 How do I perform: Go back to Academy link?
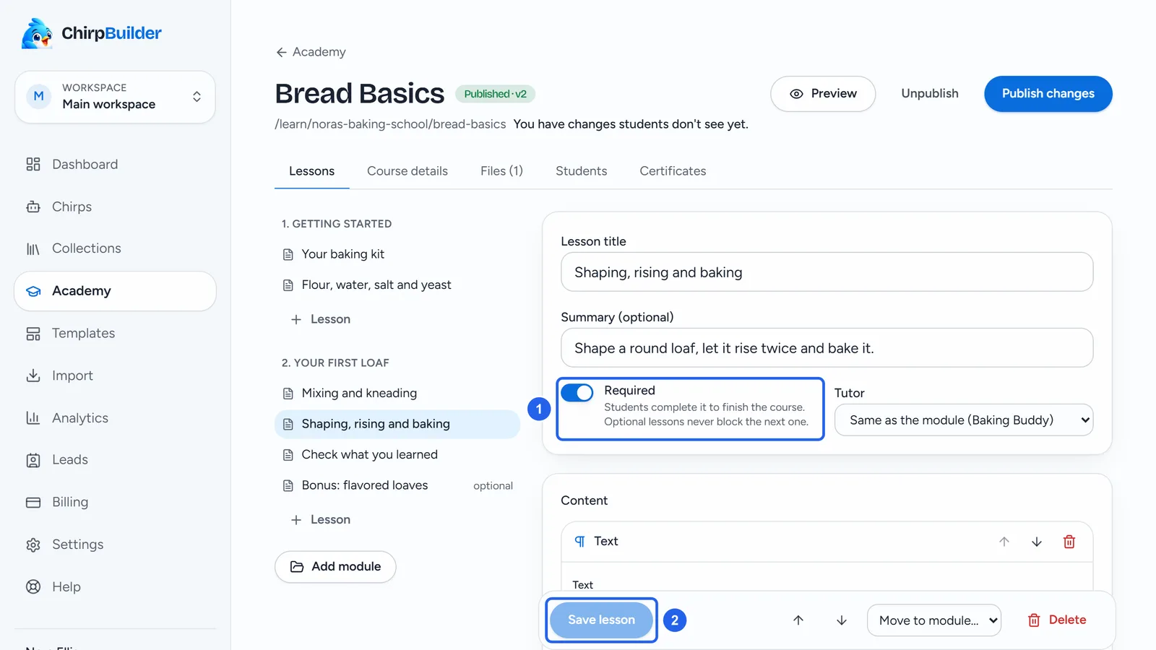[x=311, y=52]
